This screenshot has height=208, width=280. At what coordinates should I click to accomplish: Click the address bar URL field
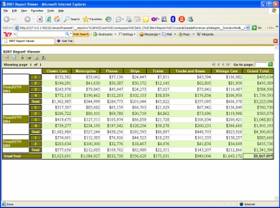130,27
